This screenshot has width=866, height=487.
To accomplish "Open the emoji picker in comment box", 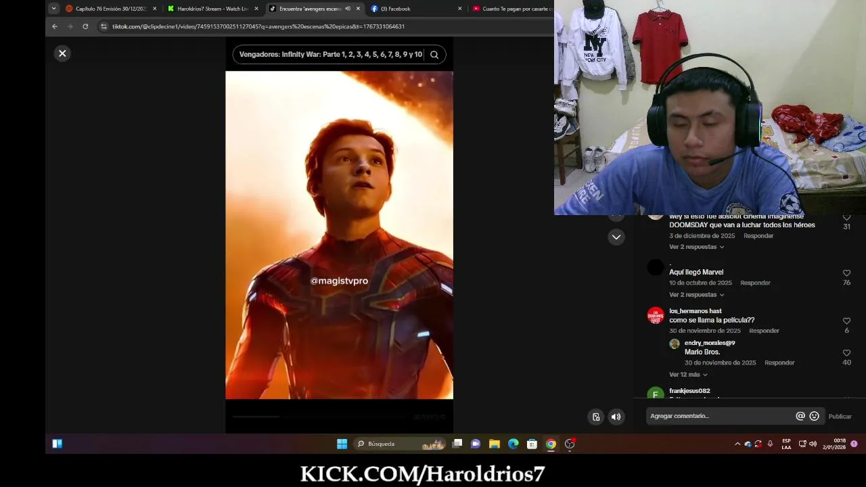I will pyautogui.click(x=814, y=416).
